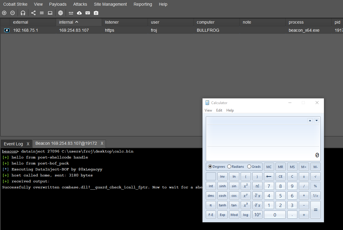Click the 1/x reciprocal button
343x230 pixels.
tap(316, 196)
